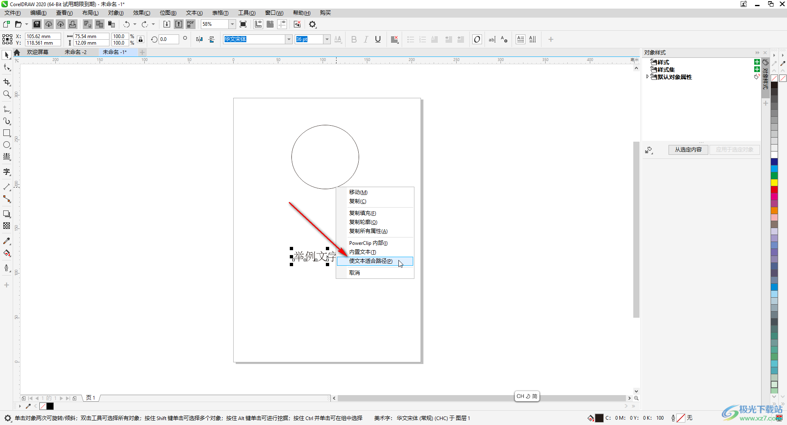Select the Parallel Dimension tool
Image resolution: width=787 pixels, height=425 pixels.
tap(7, 187)
